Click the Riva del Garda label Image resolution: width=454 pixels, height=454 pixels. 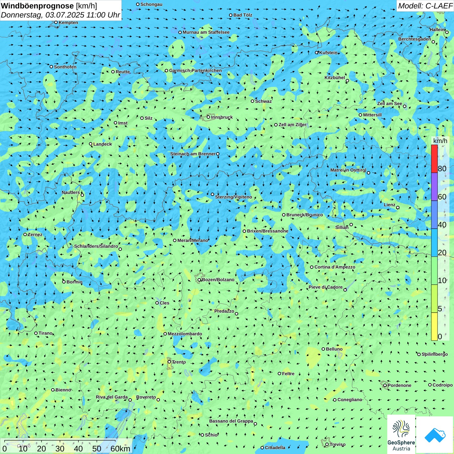click(112, 397)
